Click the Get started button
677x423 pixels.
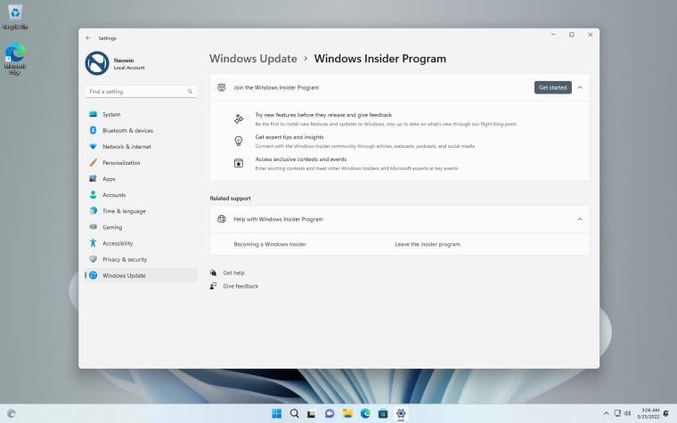coord(552,87)
